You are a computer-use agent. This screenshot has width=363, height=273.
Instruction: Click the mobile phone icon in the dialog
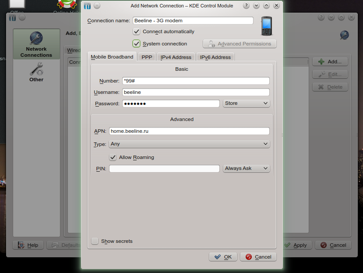click(267, 26)
